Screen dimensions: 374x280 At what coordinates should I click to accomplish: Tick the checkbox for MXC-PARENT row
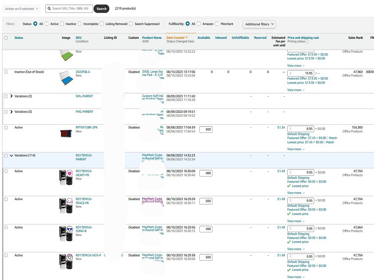(6, 112)
